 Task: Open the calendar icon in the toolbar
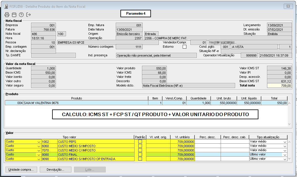click(x=14, y=15)
